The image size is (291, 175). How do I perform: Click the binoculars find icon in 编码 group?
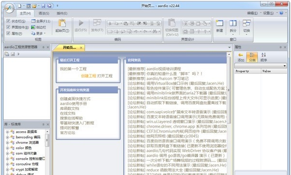[x=154, y=31]
